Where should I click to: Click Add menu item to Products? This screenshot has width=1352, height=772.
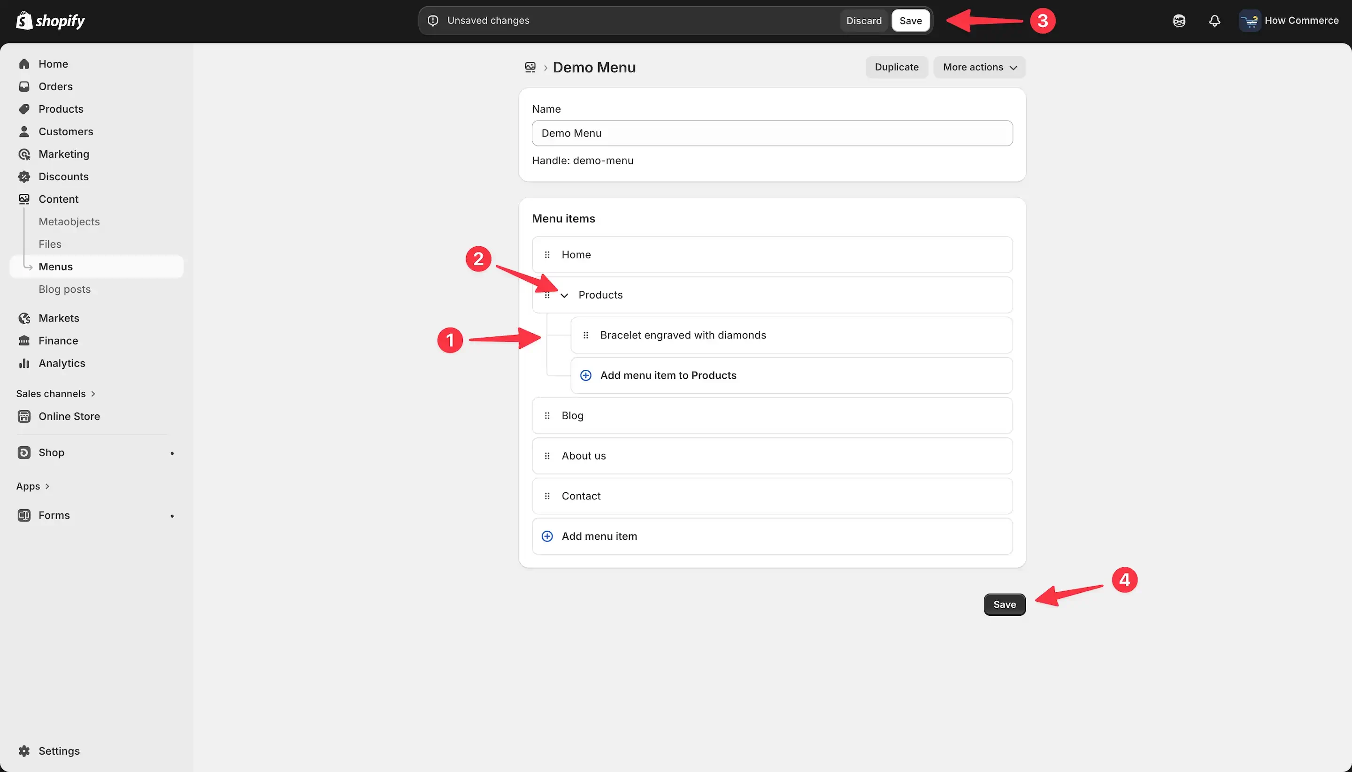coord(791,375)
